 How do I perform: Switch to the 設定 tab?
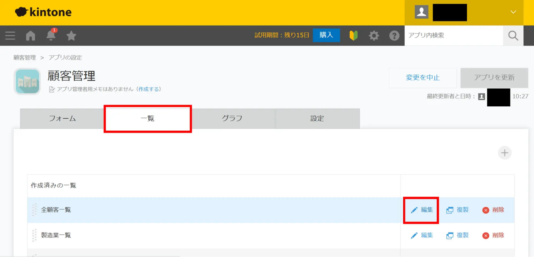coord(317,118)
